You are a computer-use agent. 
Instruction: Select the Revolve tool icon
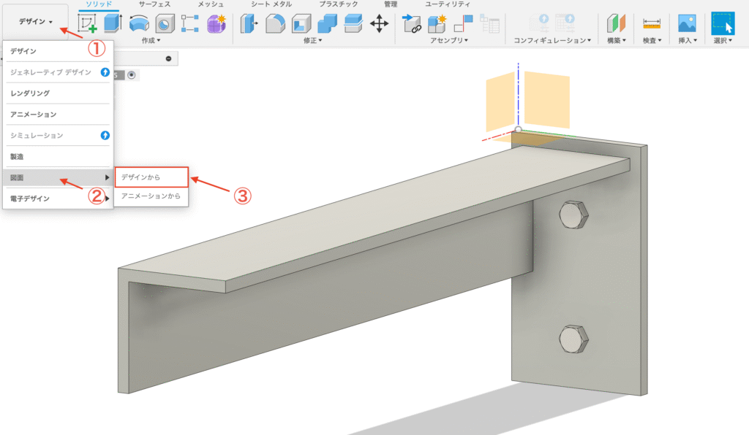(138, 22)
